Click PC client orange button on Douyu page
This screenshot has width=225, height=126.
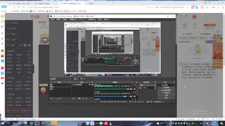pos(210,25)
